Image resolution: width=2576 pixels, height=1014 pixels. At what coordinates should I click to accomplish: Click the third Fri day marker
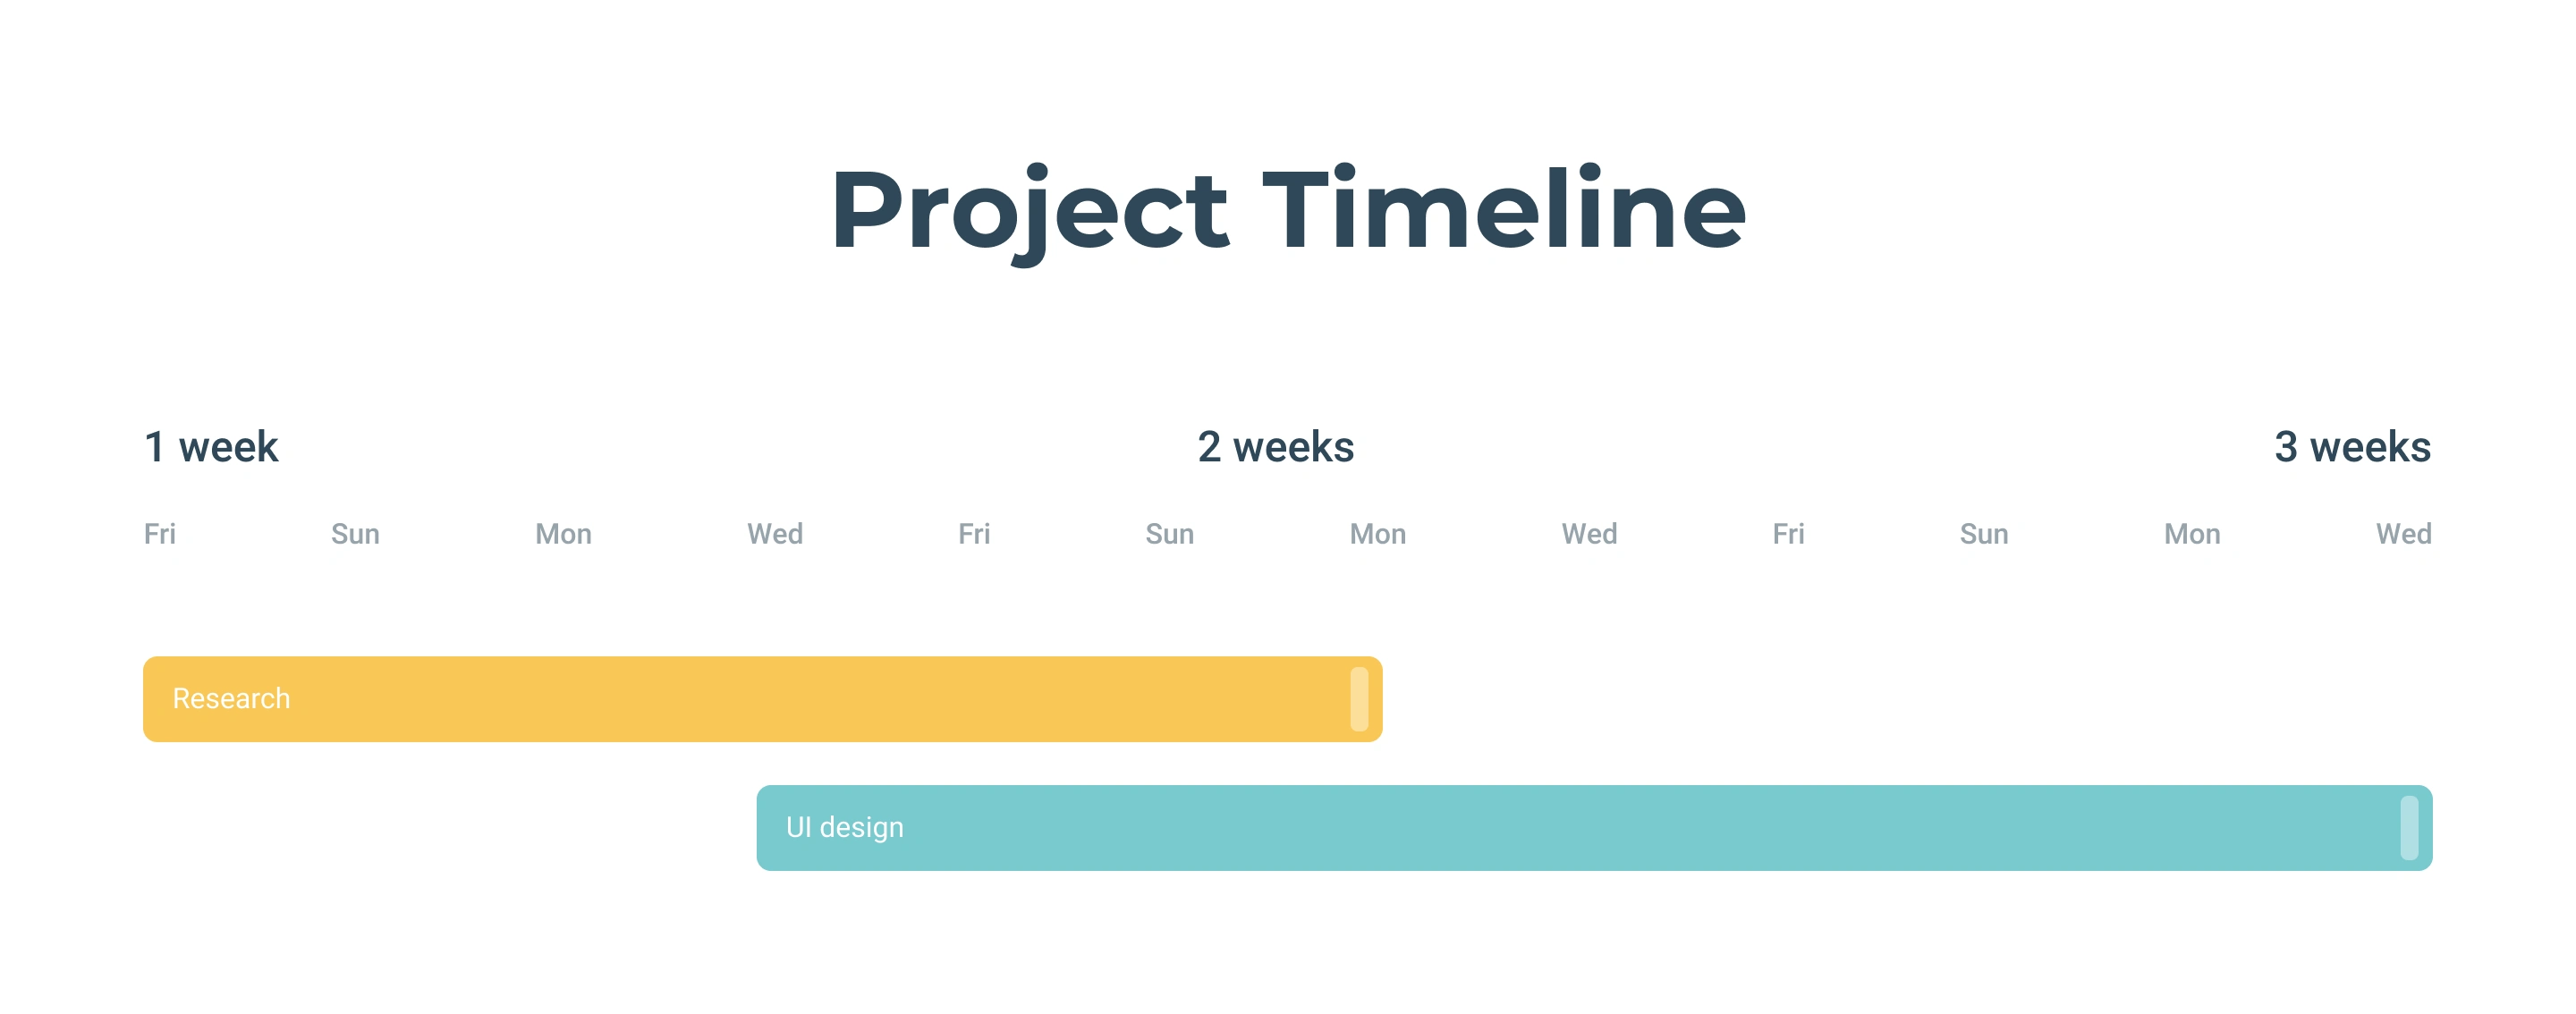tap(1788, 534)
